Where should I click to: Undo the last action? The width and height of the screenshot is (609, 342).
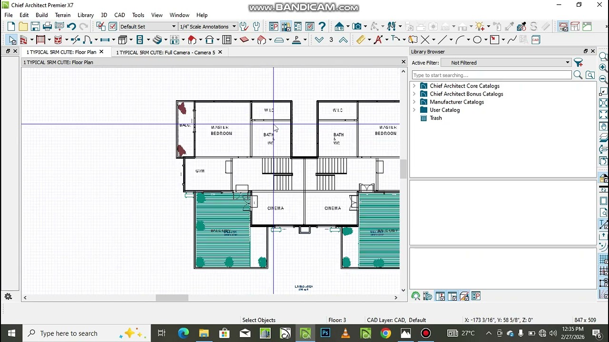coord(71,27)
